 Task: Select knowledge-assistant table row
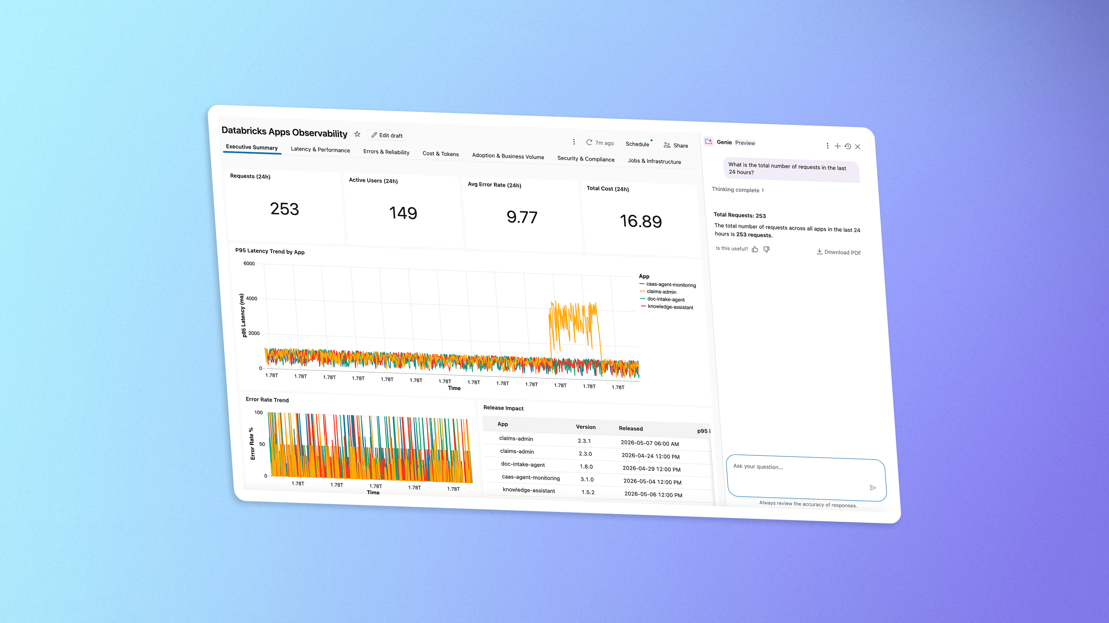[x=601, y=493]
